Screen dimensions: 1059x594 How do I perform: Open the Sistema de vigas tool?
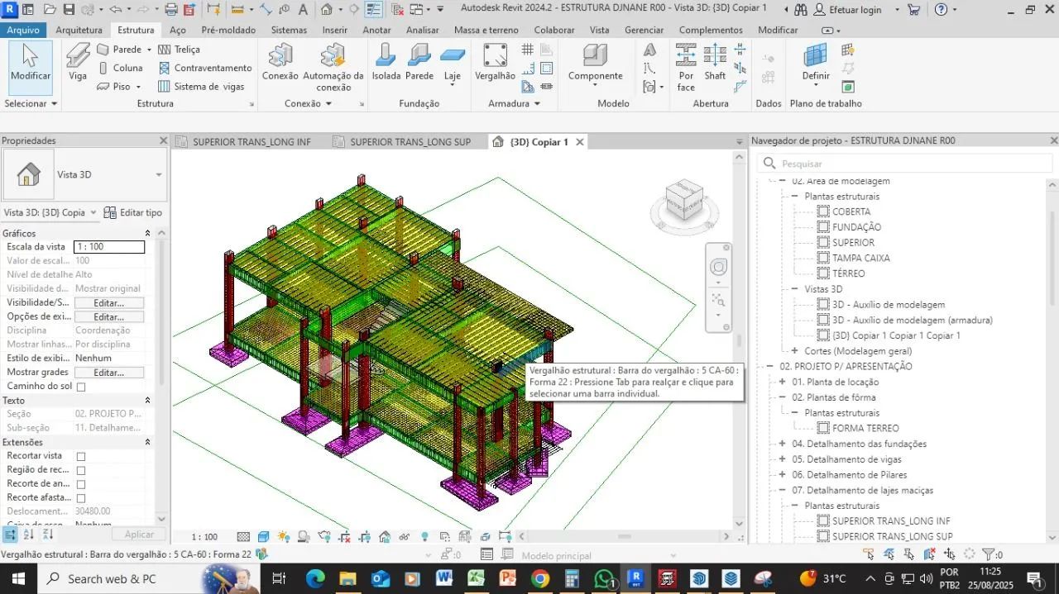(x=201, y=86)
